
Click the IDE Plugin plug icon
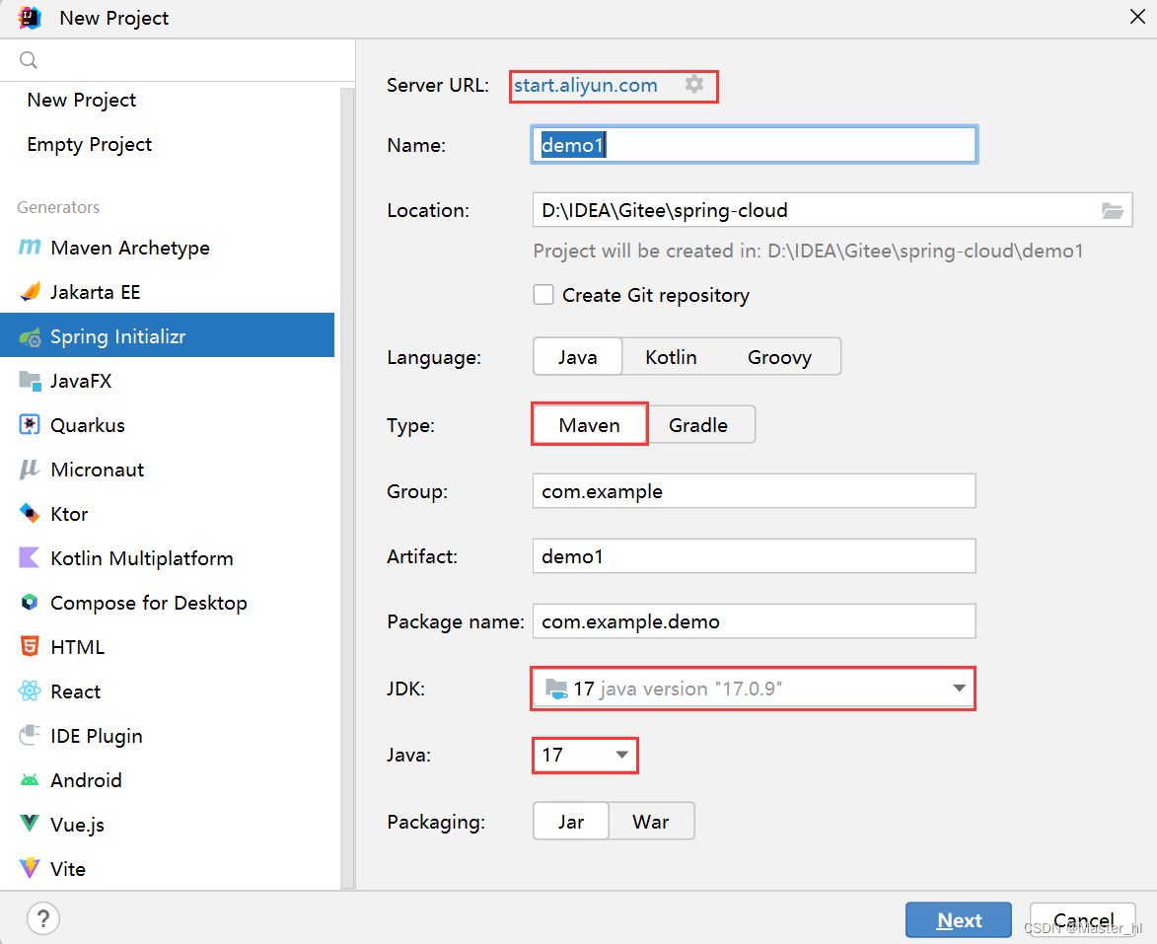(x=30, y=735)
